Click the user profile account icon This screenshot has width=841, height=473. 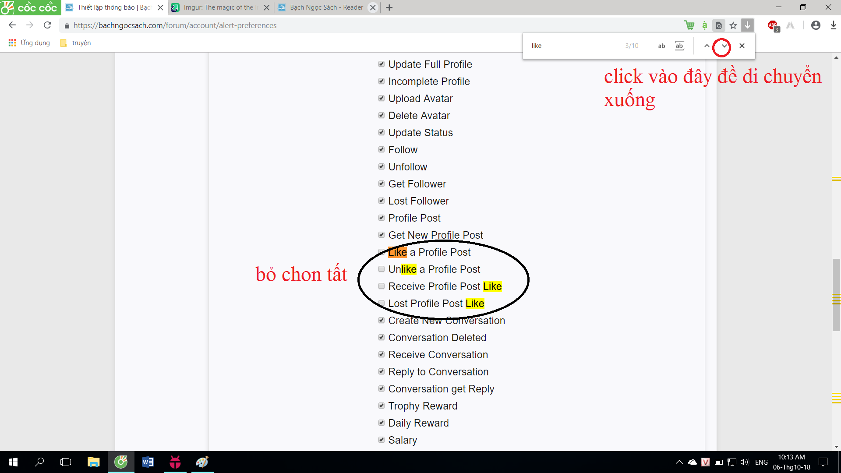click(816, 25)
